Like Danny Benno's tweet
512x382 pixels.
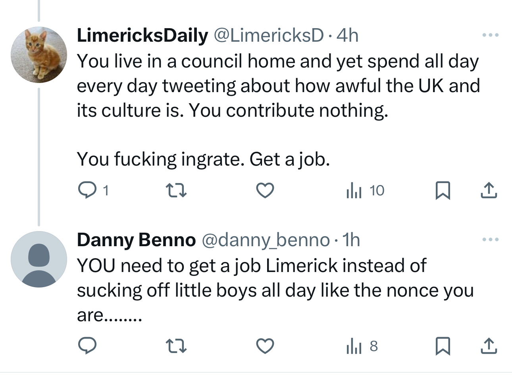coord(265,346)
